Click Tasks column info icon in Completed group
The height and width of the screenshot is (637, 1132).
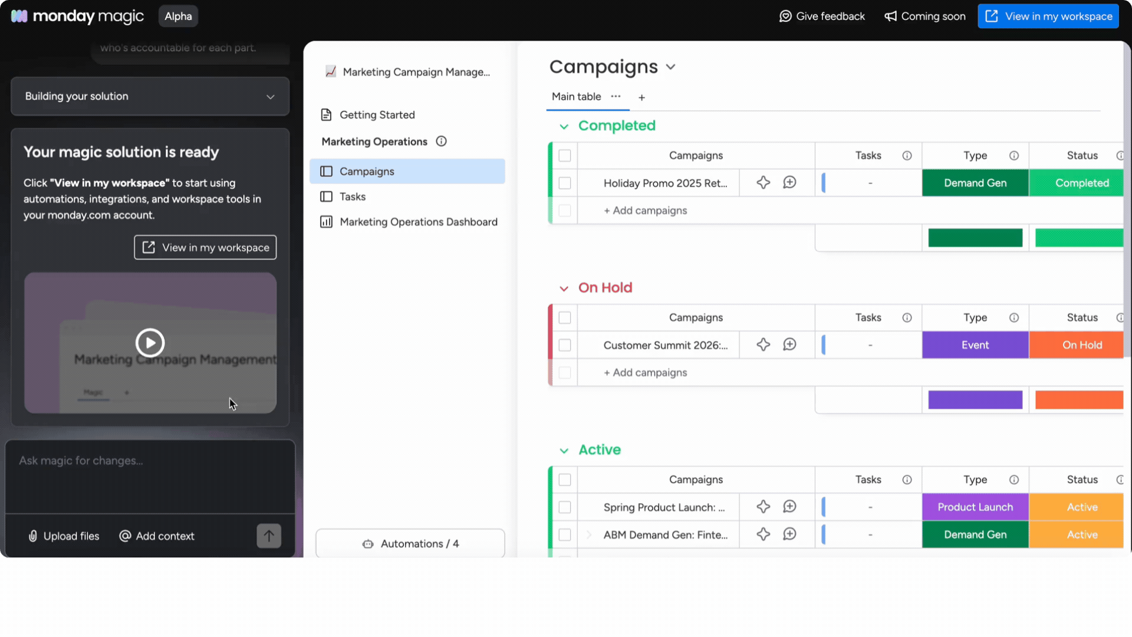click(x=907, y=156)
